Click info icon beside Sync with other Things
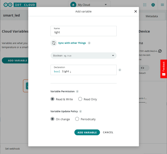This screenshot has width=167, height=154. click(89, 43)
